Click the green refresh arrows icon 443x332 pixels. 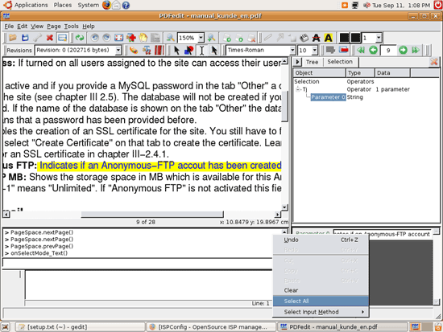pos(80,38)
